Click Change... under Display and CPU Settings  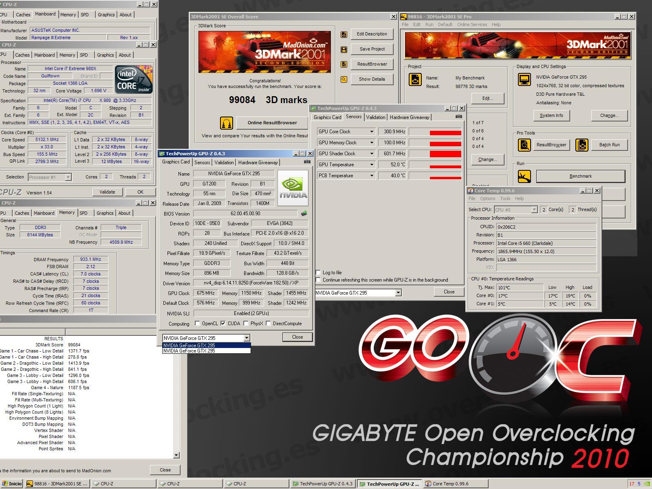(x=609, y=116)
